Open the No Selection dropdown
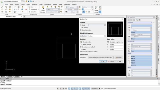Image resolution: width=160 pixels, height=90 pixels. (154, 17)
